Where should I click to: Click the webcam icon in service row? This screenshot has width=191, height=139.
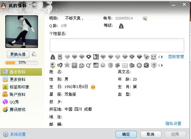tap(53, 65)
